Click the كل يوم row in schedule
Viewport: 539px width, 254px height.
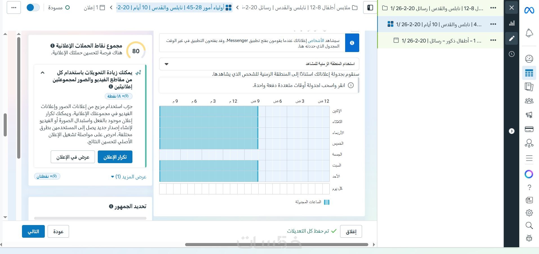(x=244, y=189)
